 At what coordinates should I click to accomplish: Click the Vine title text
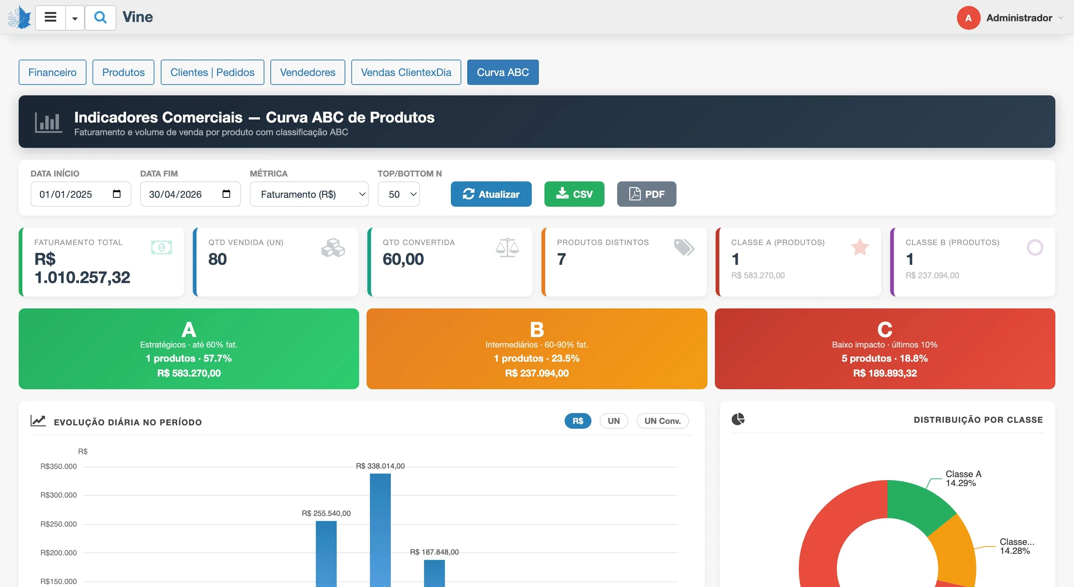[x=138, y=17]
